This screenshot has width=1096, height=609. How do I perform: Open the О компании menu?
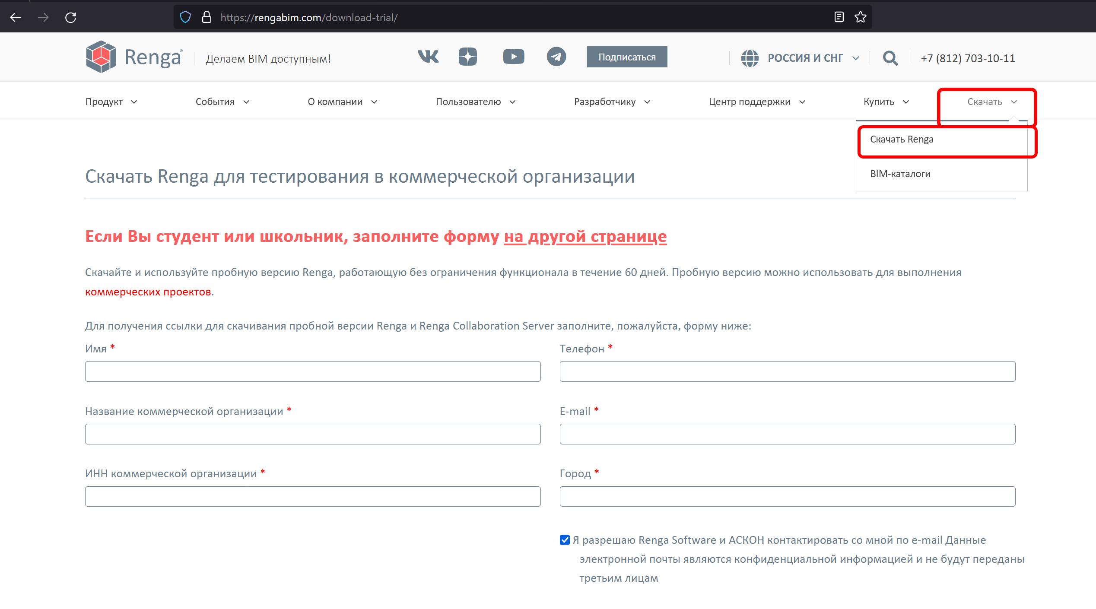[343, 102]
